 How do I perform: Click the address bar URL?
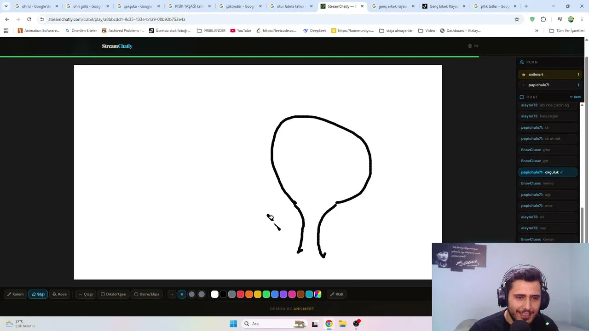coord(117,19)
